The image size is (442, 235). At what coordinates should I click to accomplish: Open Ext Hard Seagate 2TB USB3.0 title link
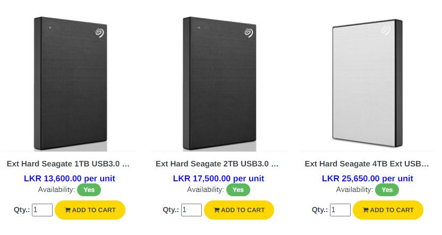[217, 164]
